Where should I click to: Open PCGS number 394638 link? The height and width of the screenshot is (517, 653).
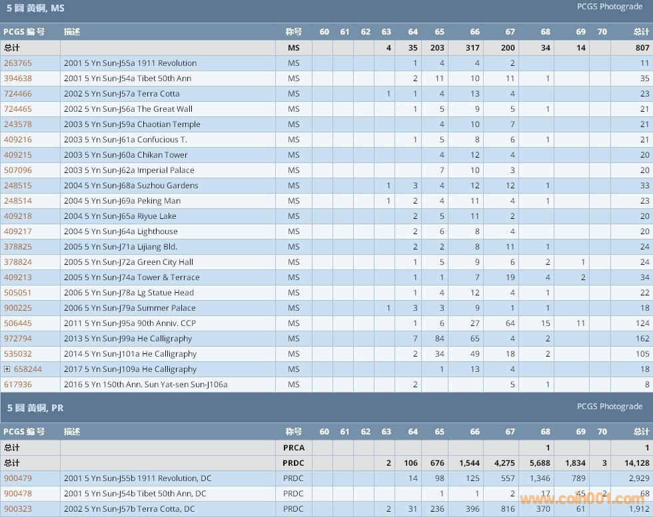pos(18,79)
